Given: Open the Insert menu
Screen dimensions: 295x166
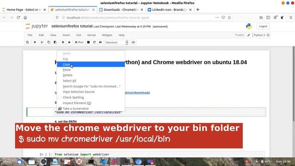Looking at the screenshot, I should [x=66, y=35].
